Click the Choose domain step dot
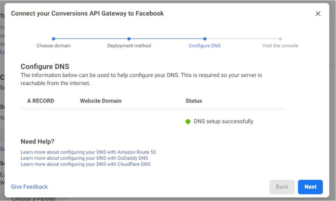This screenshot has height=201, width=336. click(x=53, y=39)
